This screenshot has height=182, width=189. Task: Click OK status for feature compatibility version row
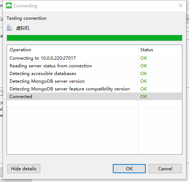pyautogui.click(x=144, y=89)
